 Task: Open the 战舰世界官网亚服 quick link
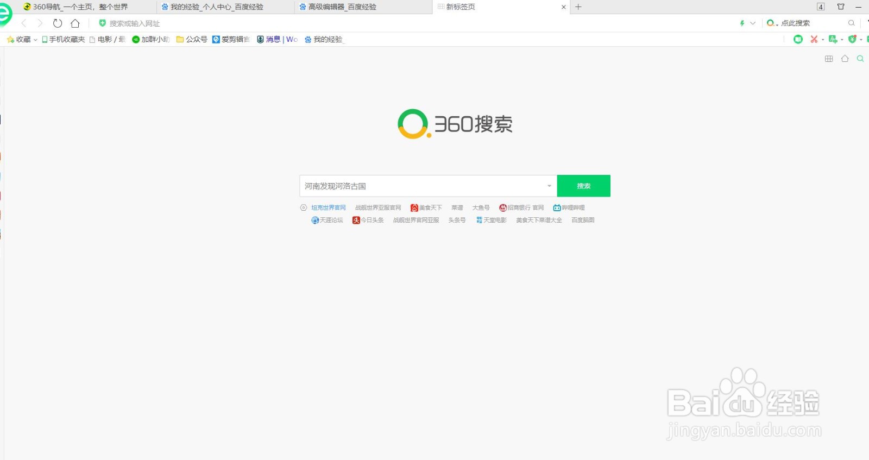coord(416,220)
